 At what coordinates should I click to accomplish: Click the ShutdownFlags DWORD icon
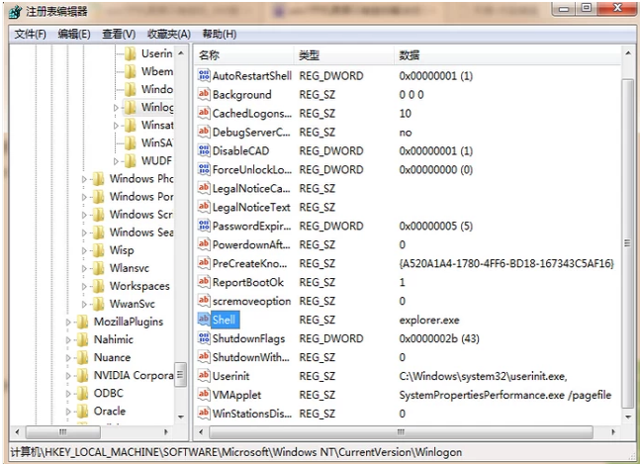pos(204,338)
